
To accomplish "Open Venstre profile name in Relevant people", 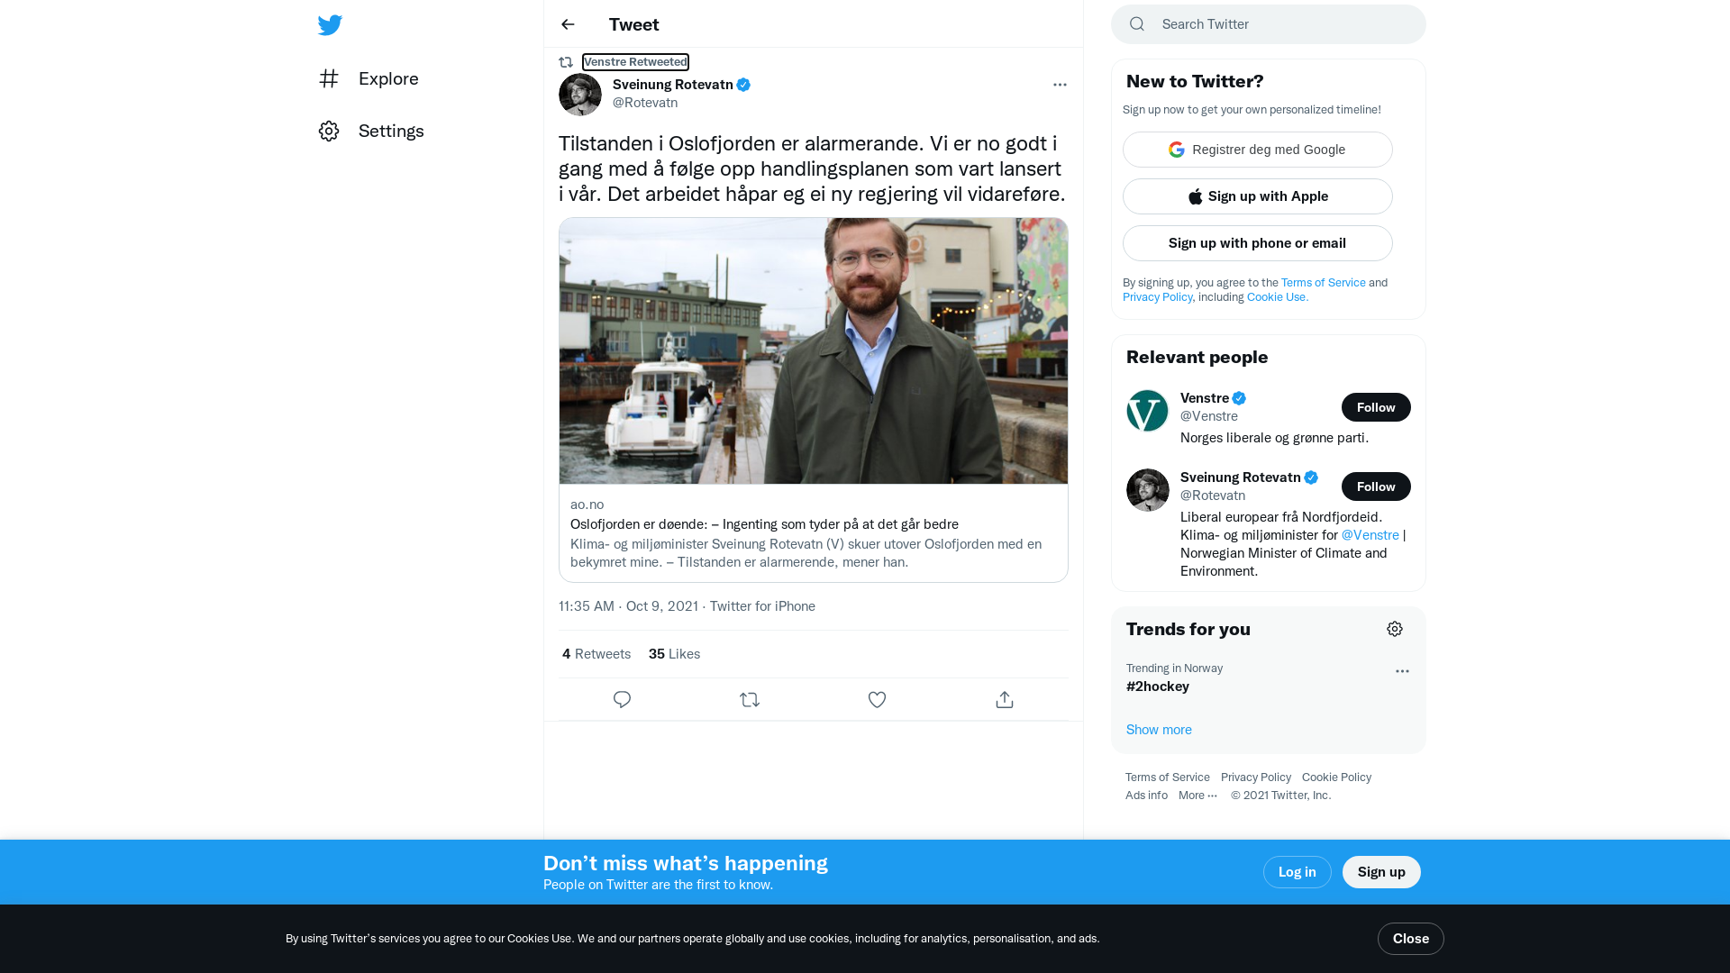I will pos(1205,398).
